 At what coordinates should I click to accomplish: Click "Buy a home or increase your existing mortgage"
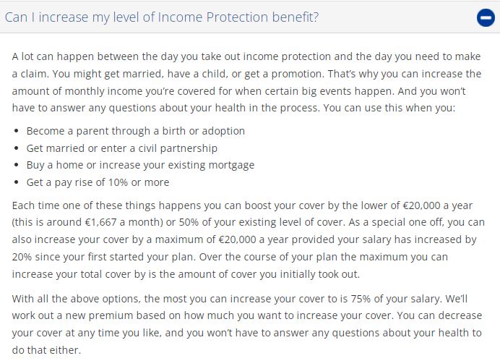(140, 165)
